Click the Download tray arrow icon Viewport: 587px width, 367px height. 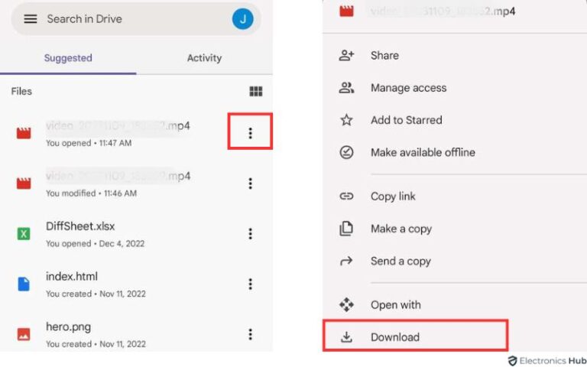[x=346, y=337]
